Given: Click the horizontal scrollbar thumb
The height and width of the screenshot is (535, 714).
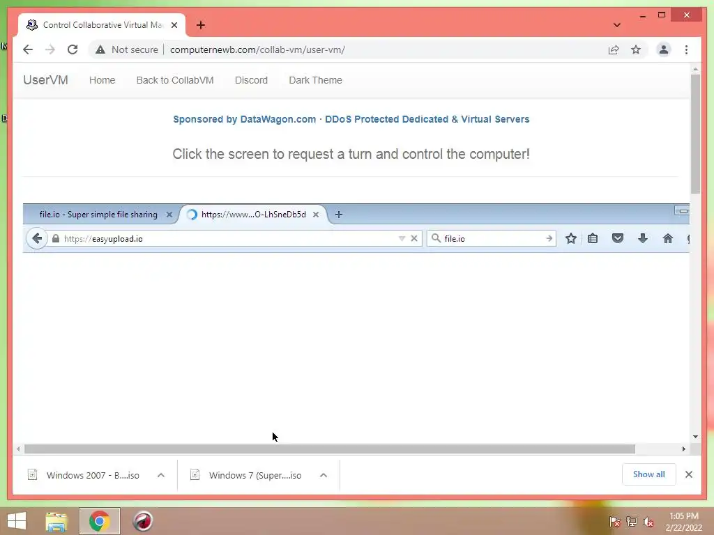Looking at the screenshot, I should (x=330, y=449).
